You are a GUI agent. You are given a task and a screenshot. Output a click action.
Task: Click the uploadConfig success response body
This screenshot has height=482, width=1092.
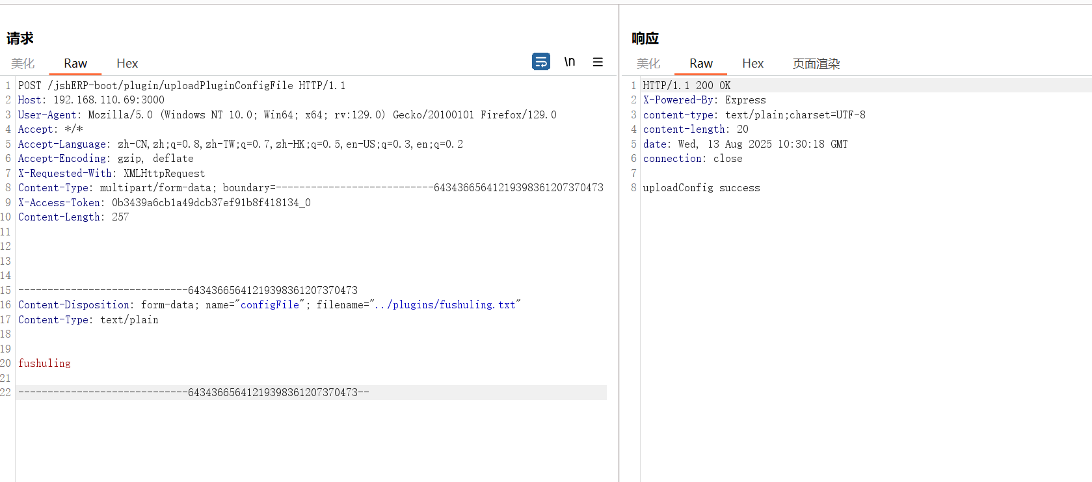[x=700, y=188]
